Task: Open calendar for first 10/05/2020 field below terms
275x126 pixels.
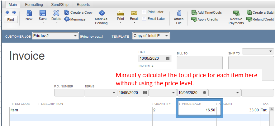Action: pos(145,92)
